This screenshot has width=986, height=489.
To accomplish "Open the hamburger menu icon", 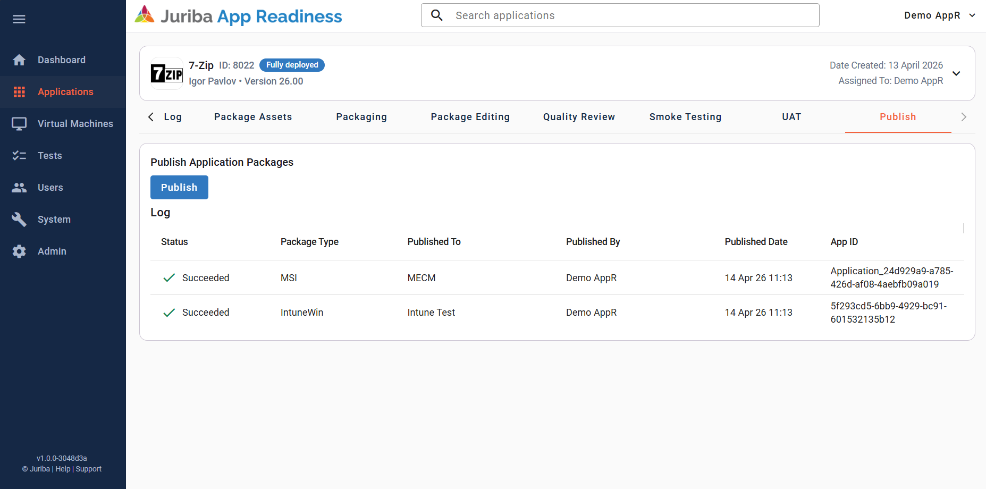I will [x=19, y=19].
